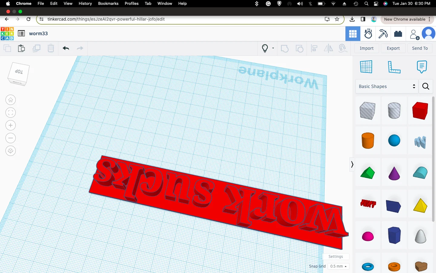Undo the last action

(x=66, y=48)
